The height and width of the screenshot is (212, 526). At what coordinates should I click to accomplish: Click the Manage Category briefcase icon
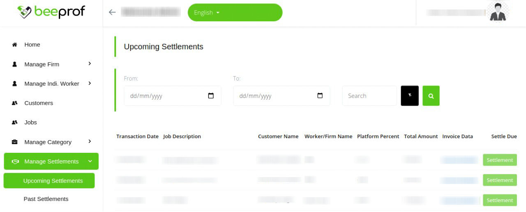click(15, 142)
